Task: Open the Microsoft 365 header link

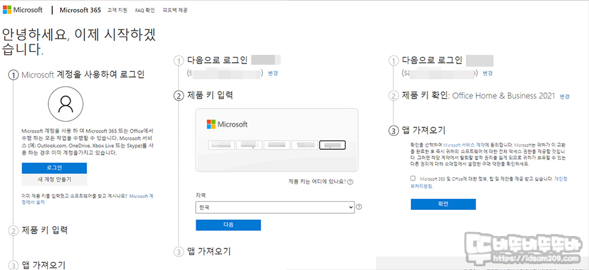Action: coord(80,10)
